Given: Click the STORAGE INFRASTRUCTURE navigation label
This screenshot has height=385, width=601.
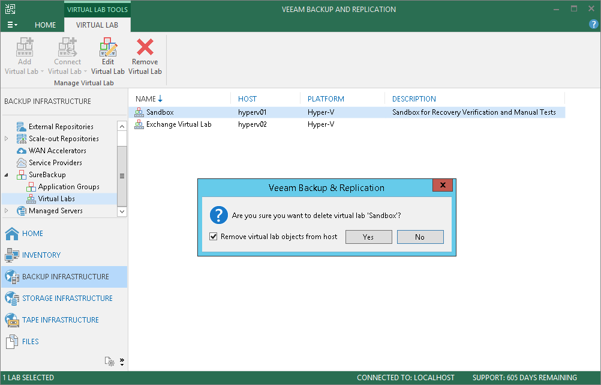Looking at the screenshot, I should coord(67,299).
